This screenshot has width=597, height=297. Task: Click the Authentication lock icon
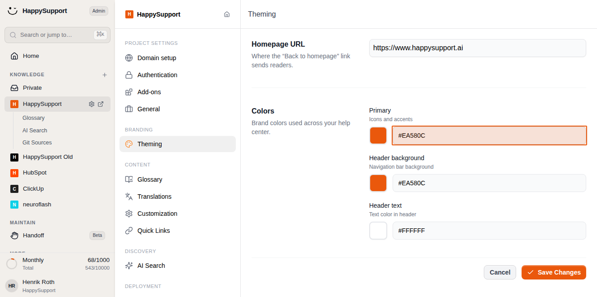(129, 75)
